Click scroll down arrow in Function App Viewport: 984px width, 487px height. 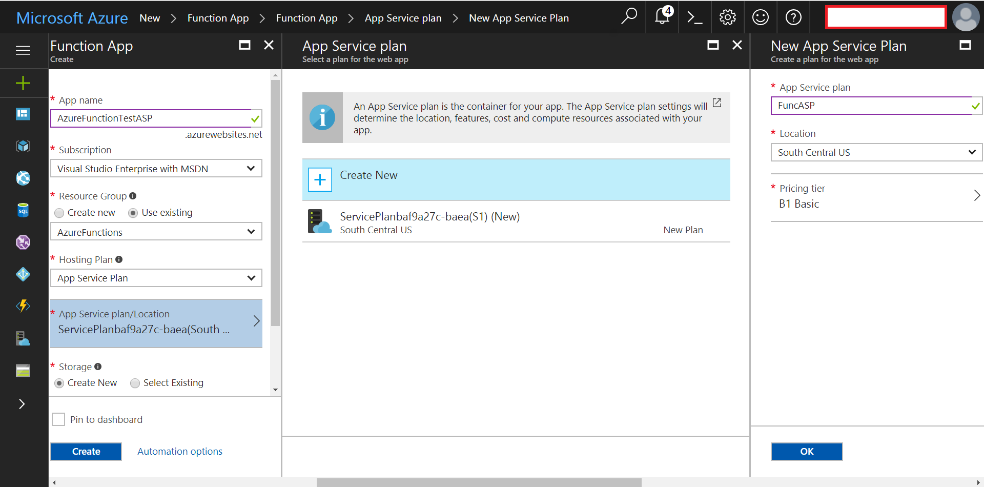click(276, 390)
